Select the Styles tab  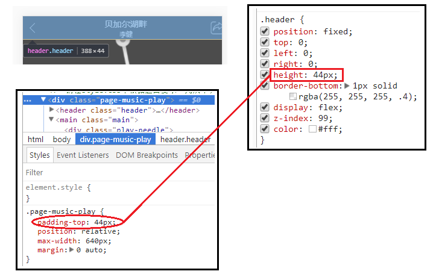pos(39,155)
